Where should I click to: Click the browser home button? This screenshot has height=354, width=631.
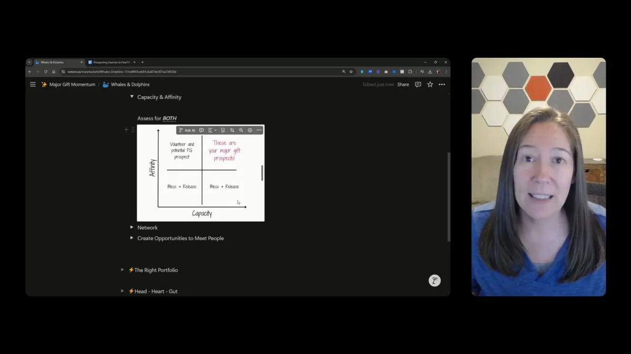click(53, 71)
